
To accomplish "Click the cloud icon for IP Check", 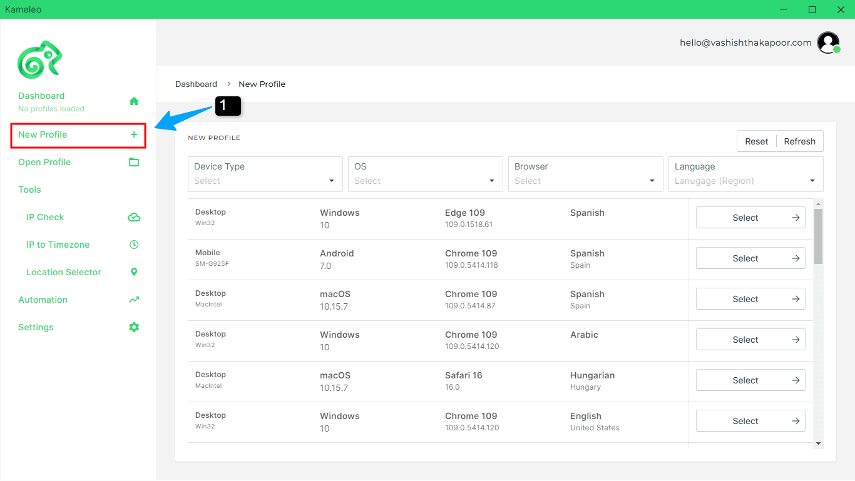I will pyautogui.click(x=134, y=217).
